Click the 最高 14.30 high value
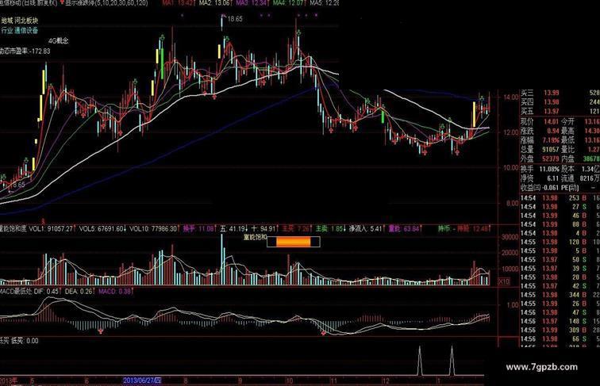 click(580, 131)
